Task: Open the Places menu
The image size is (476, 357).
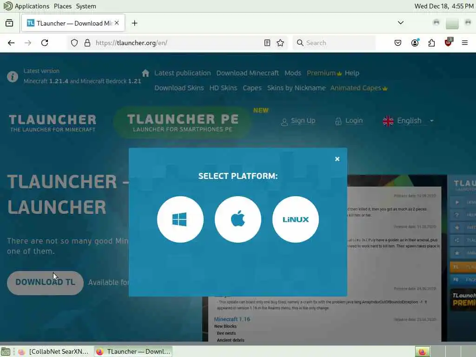Action: (63, 6)
